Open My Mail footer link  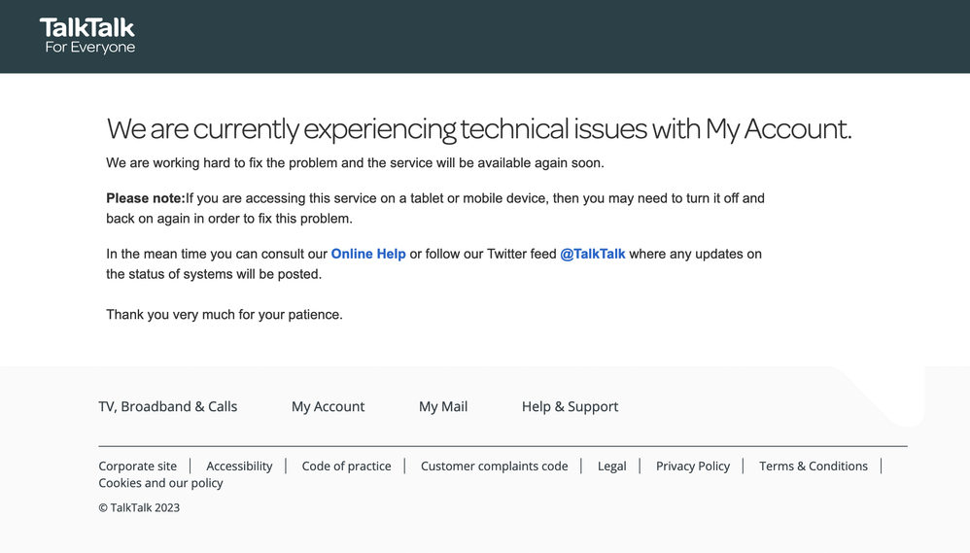pyautogui.click(x=443, y=406)
